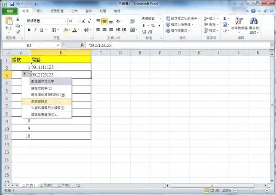Click the Save icon in Quick Access Toolbar
The image size is (276, 195).
(12, 4)
